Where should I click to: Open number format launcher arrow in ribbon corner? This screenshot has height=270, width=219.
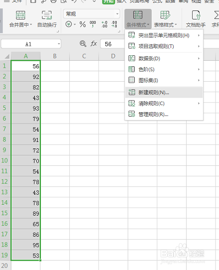(x=119, y=31)
